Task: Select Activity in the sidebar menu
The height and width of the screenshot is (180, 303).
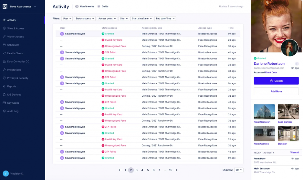Action: click(x=4, y=20)
